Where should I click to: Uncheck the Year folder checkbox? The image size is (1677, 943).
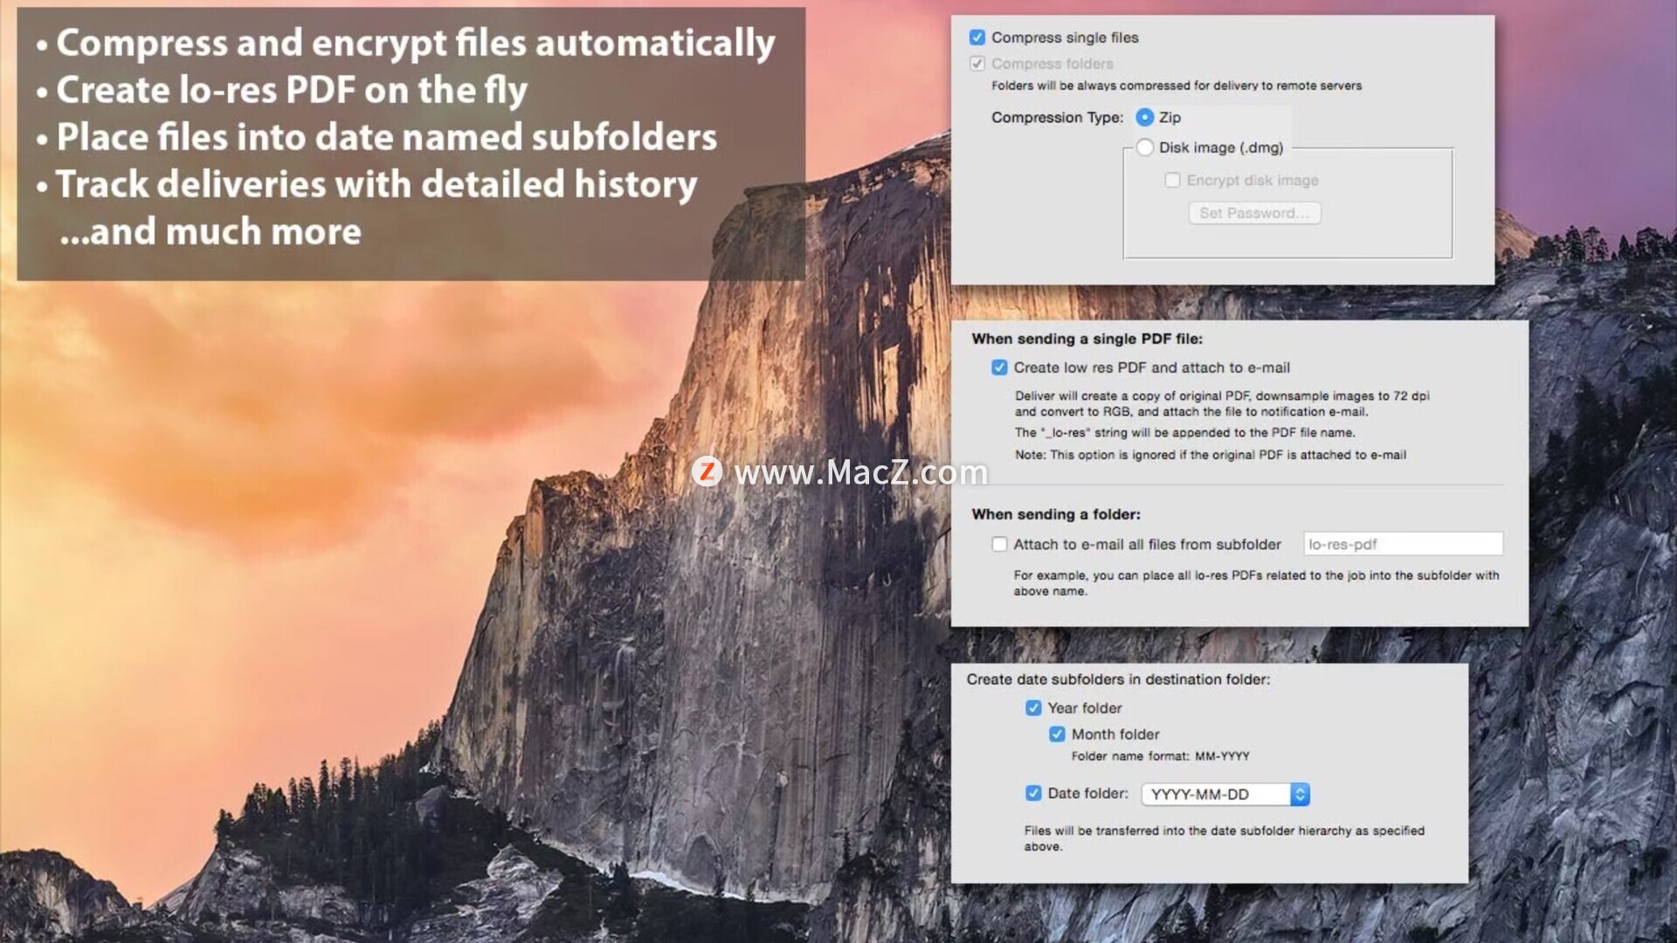point(1033,708)
